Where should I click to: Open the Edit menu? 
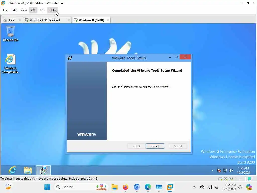click(x=14, y=10)
